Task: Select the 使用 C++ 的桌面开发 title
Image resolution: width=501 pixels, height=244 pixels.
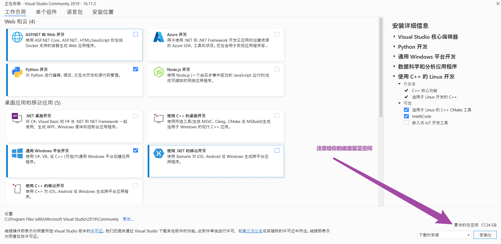Action: (186, 116)
